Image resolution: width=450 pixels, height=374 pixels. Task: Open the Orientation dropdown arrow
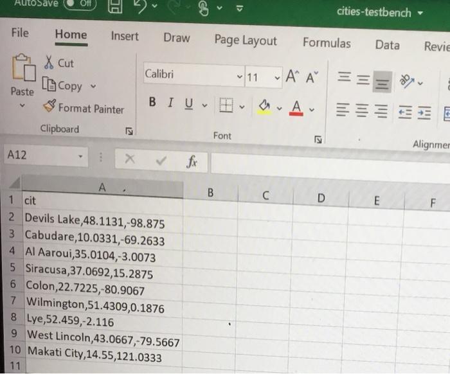click(x=420, y=84)
